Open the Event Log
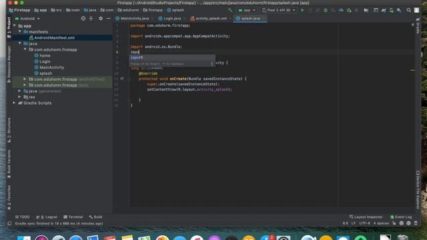427x240 pixels. tap(401, 217)
